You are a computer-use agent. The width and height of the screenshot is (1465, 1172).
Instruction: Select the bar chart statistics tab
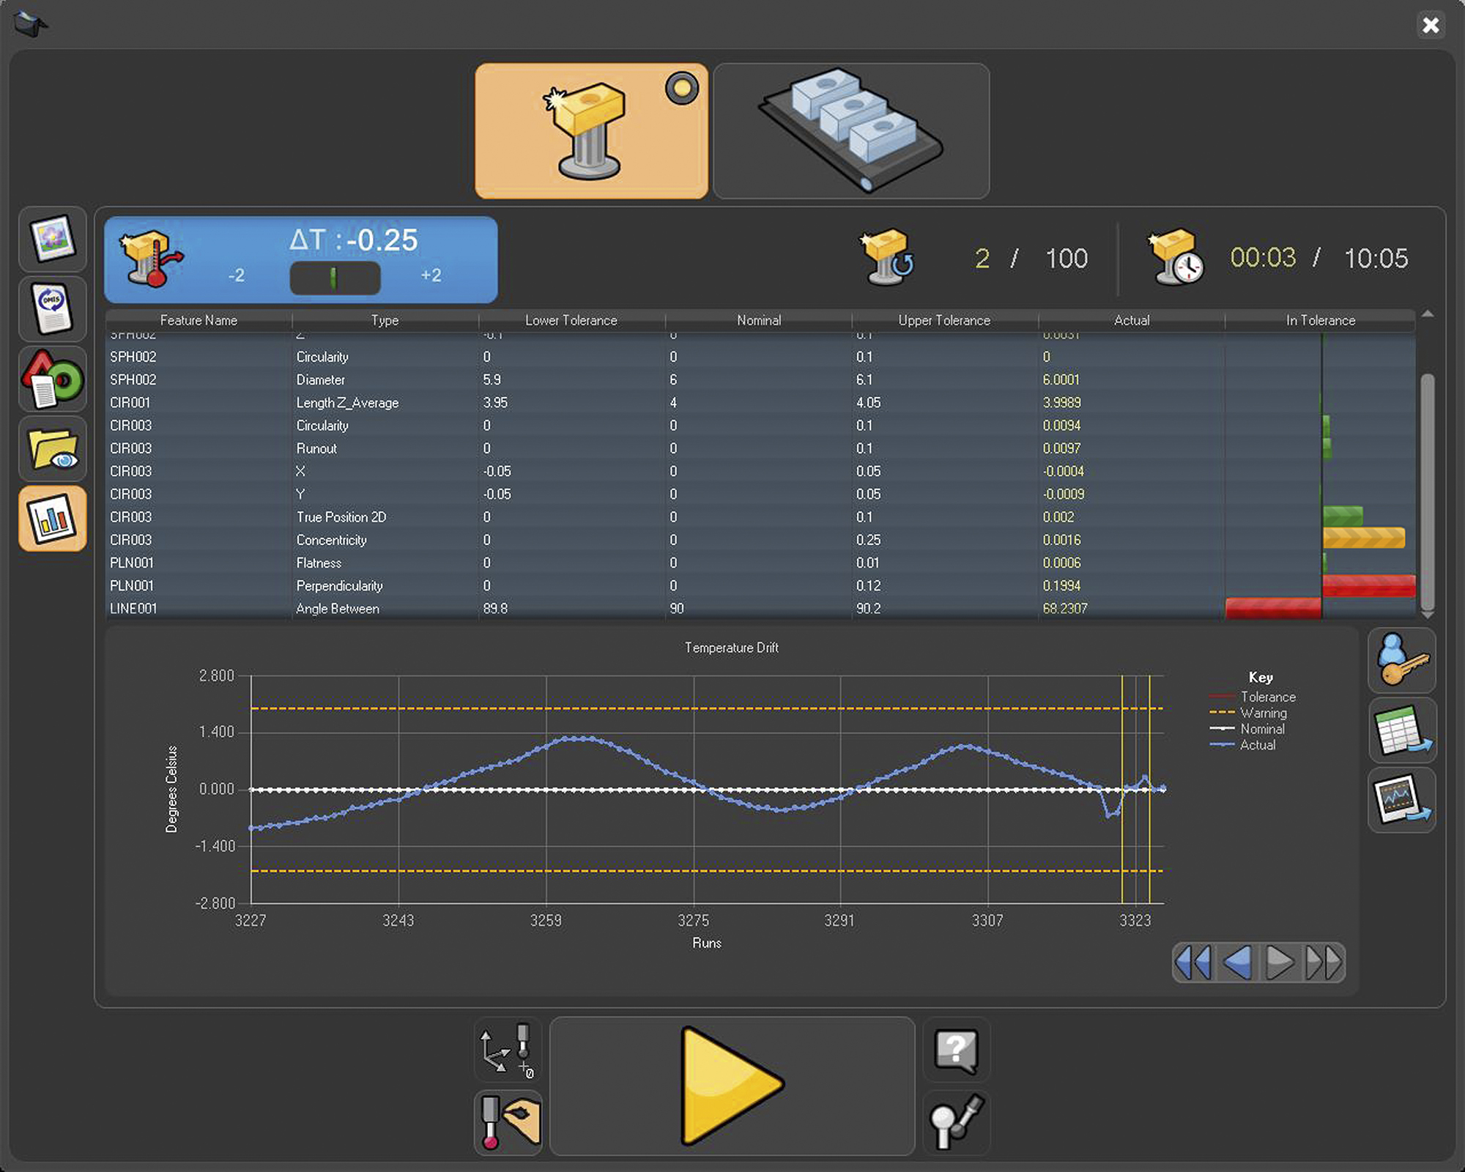(x=52, y=519)
